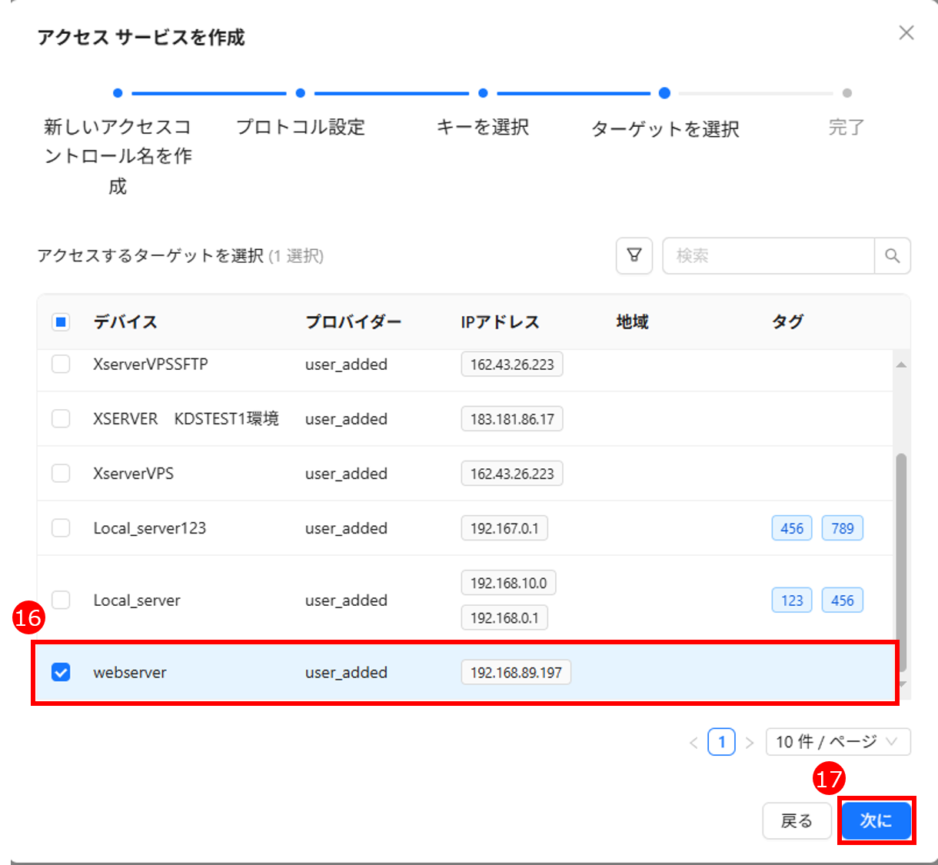Click the 192.168.89.197 IP address badge

516,673
